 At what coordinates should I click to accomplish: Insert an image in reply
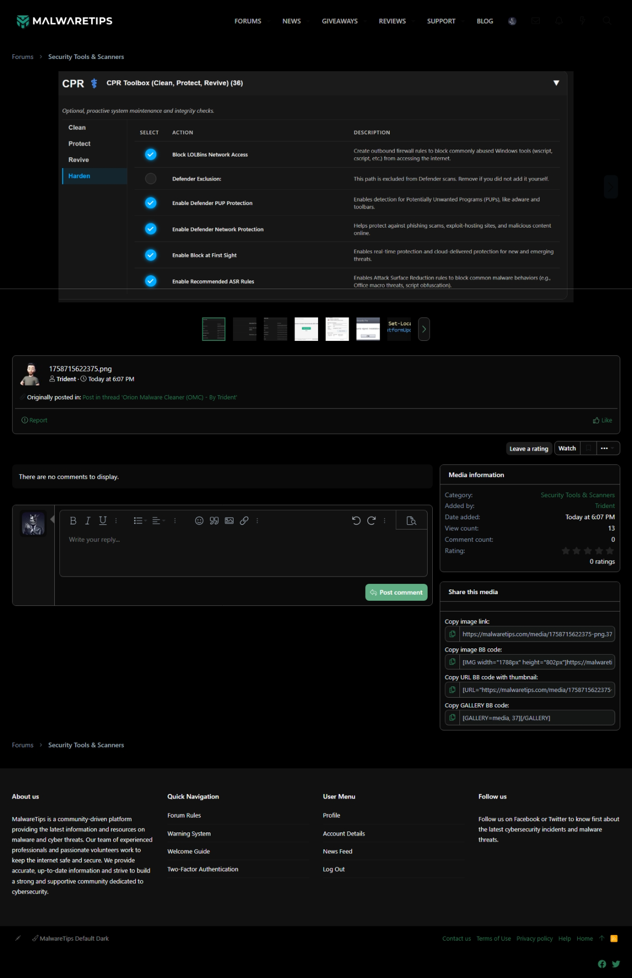(229, 521)
